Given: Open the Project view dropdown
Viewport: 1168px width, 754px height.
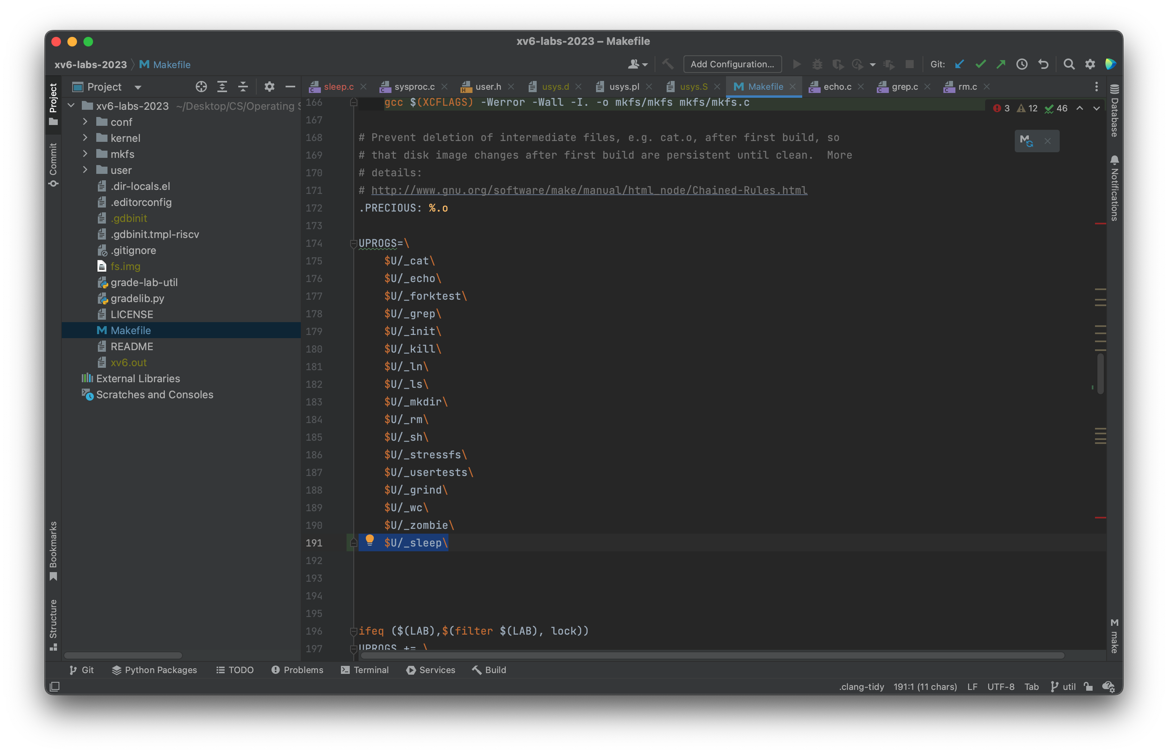Looking at the screenshot, I should (x=137, y=87).
